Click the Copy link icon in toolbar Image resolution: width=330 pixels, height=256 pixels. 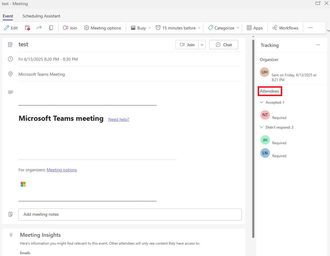51,28
